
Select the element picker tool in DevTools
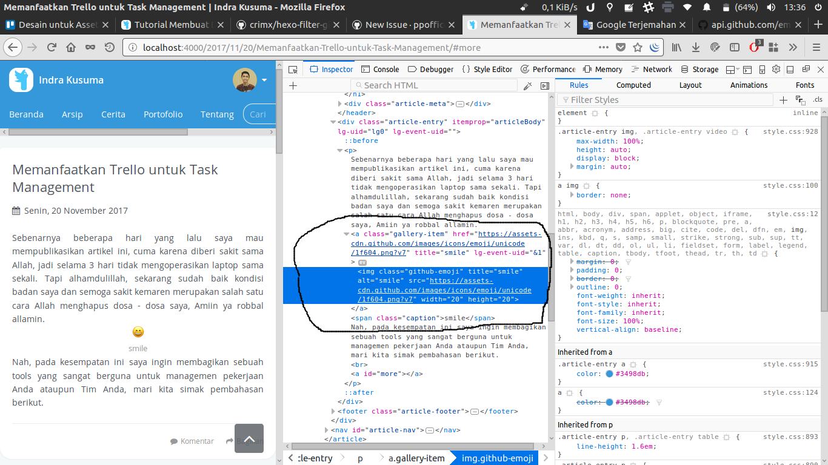(292, 69)
